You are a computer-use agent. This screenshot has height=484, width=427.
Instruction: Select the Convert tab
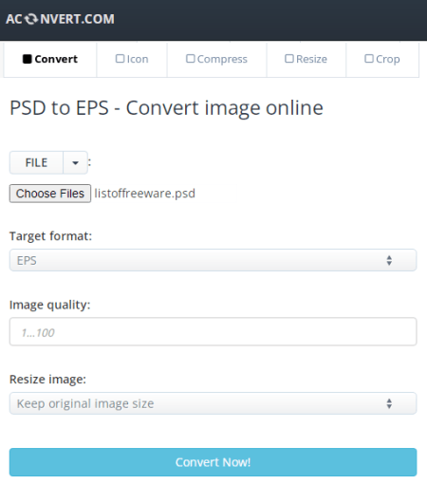(50, 59)
